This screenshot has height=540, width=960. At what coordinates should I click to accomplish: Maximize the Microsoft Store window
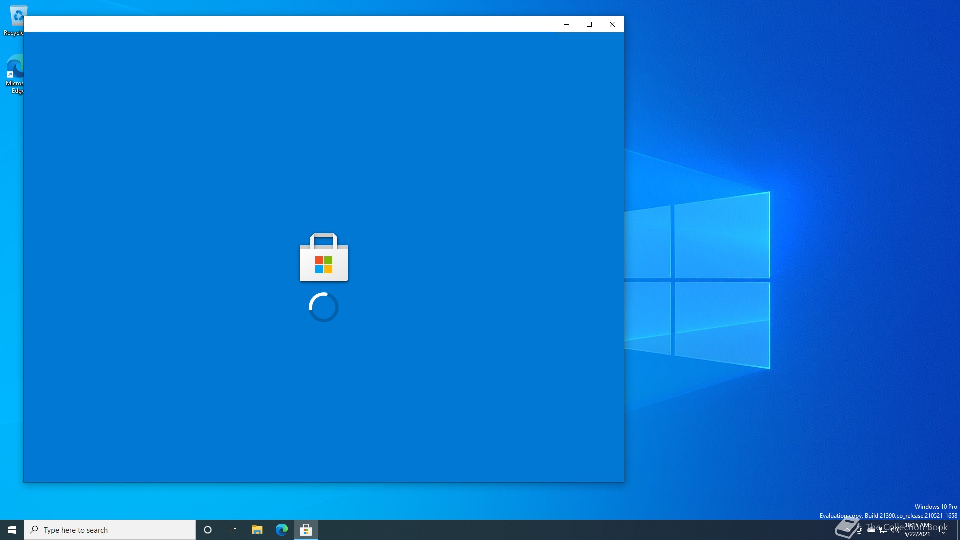(x=589, y=24)
